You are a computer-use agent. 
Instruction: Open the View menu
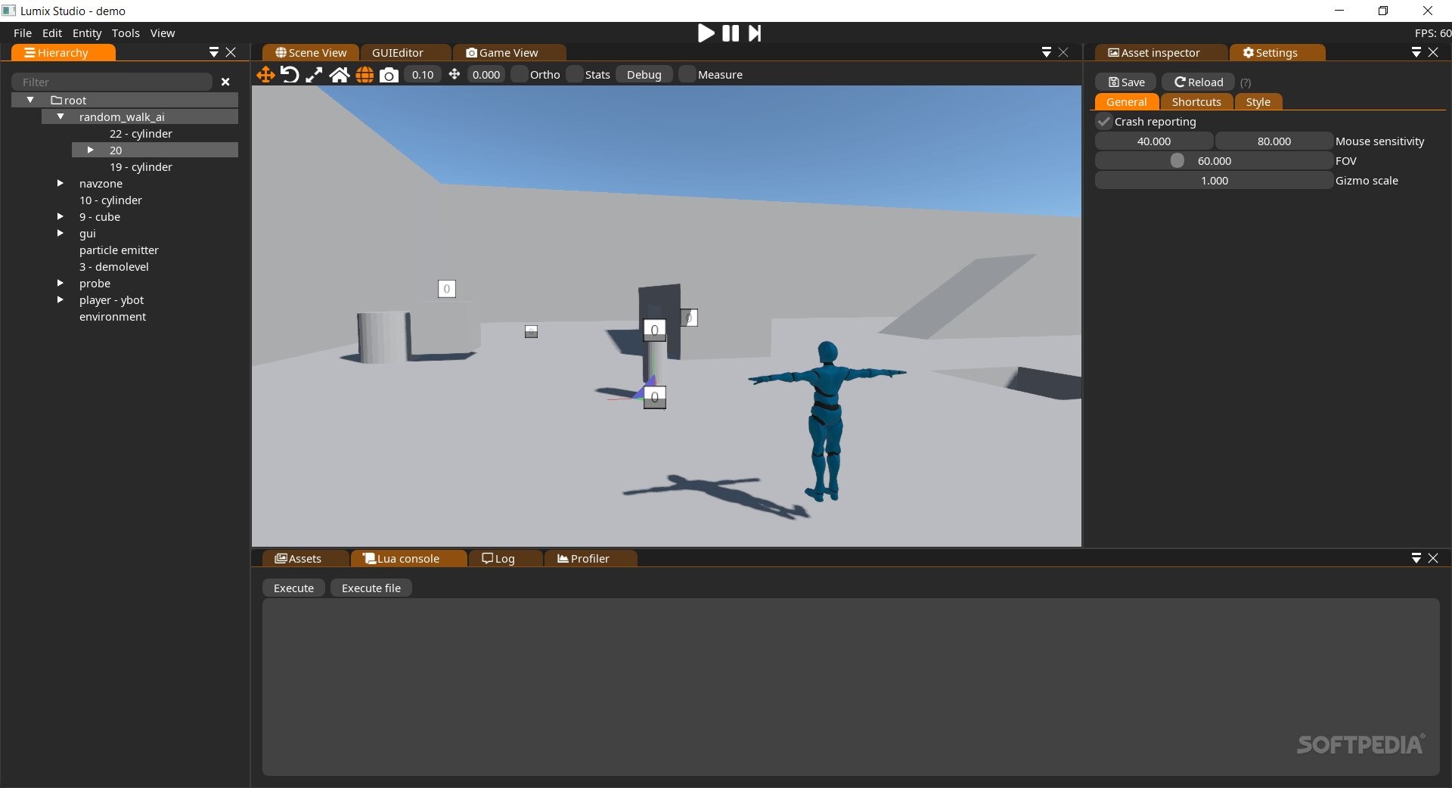(163, 33)
